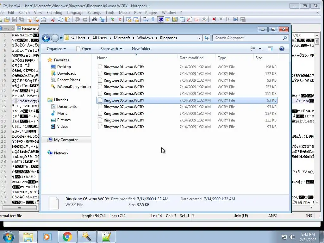
Task: Sort files by the Size column header
Action: pyautogui.click(x=266, y=58)
